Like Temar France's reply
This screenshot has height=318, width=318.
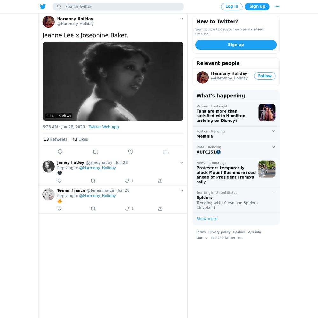click(127, 209)
